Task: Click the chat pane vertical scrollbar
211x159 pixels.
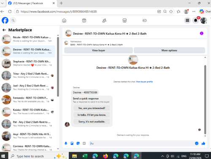Action: [205, 100]
